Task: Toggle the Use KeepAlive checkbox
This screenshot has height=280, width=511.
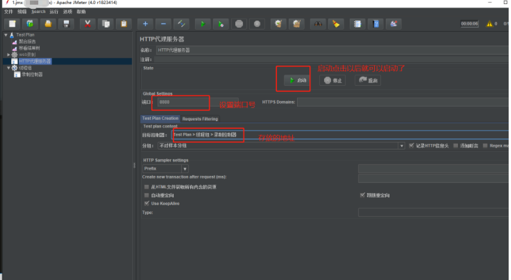Action: 146,203
